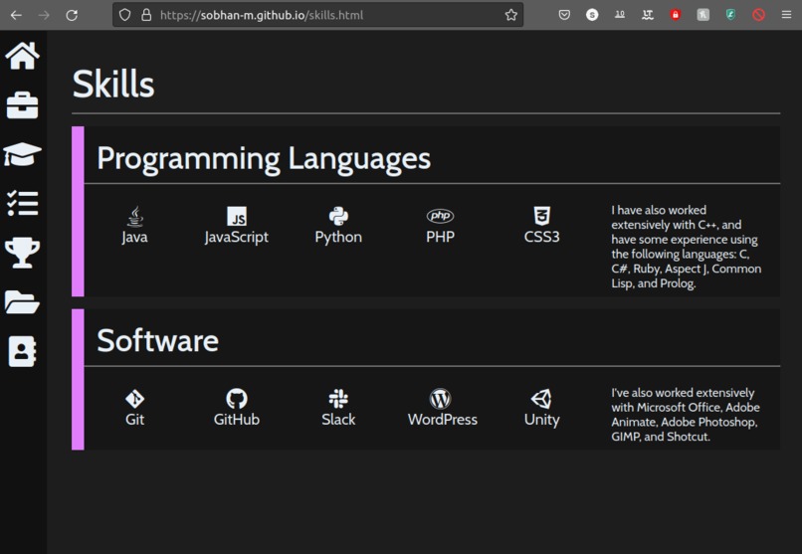Click the Unity cube logo icon
Screen dimensions: 802x554
[541, 399]
